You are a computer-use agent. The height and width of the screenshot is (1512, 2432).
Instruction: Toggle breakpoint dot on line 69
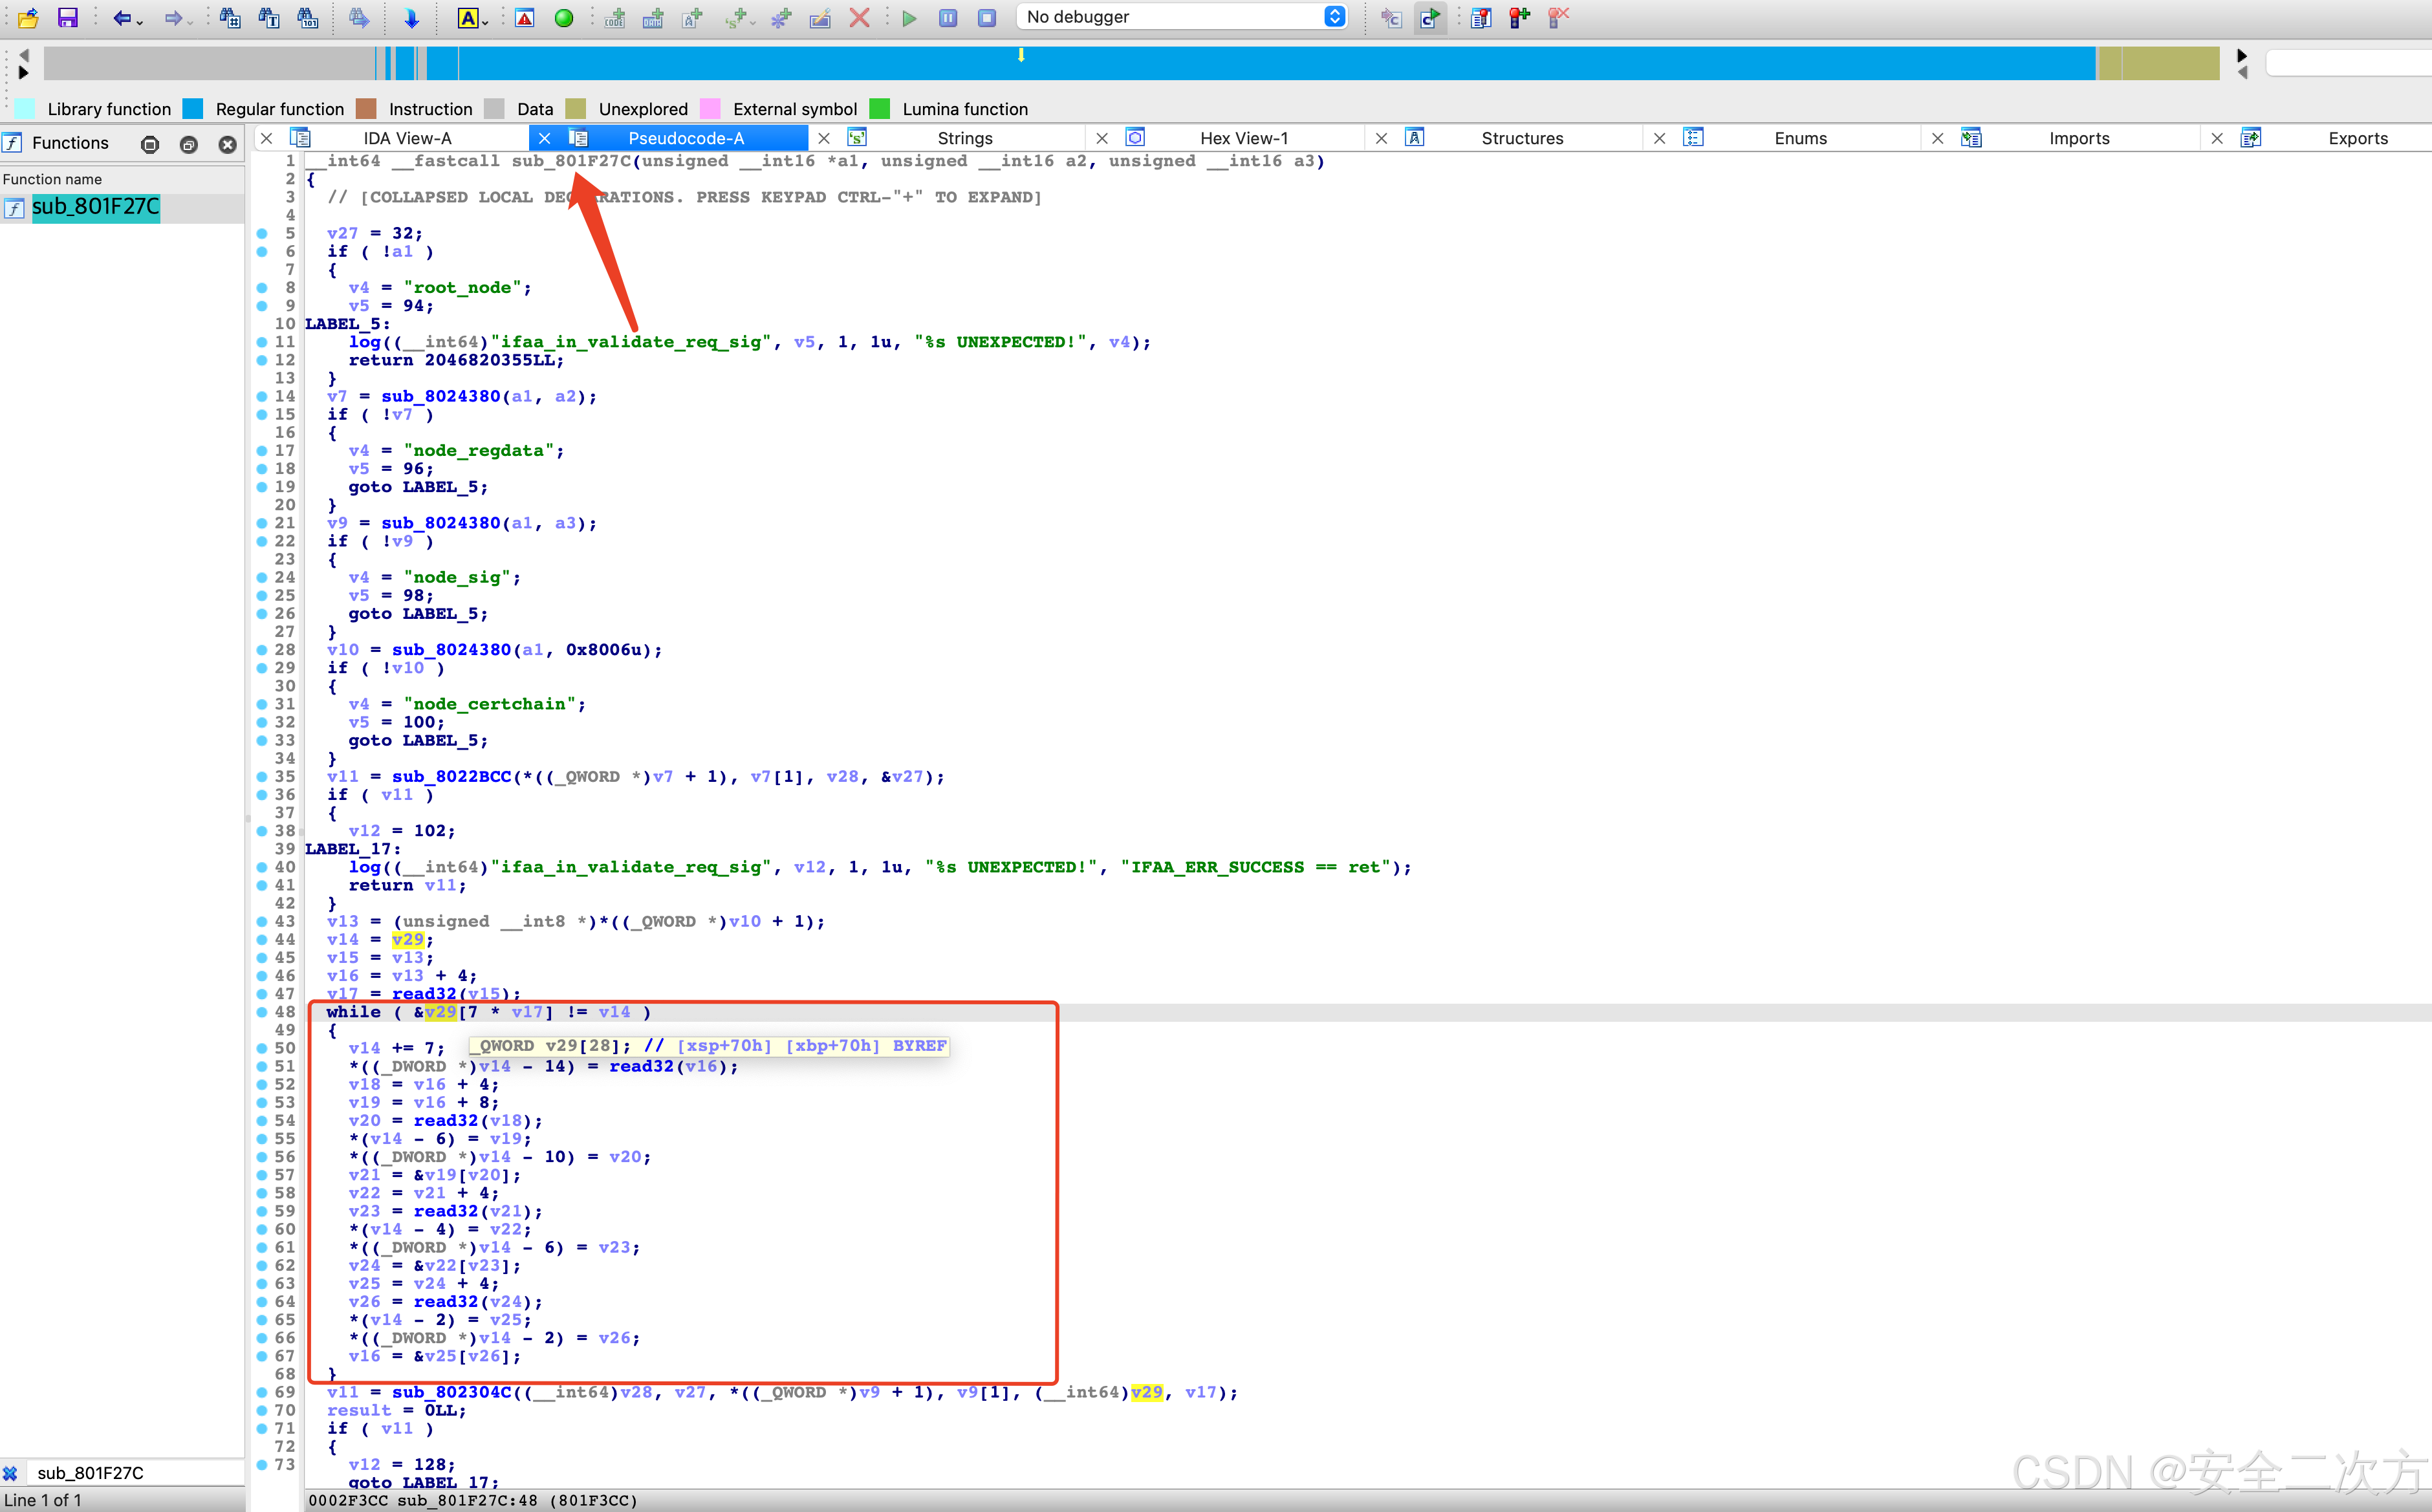click(x=262, y=1392)
